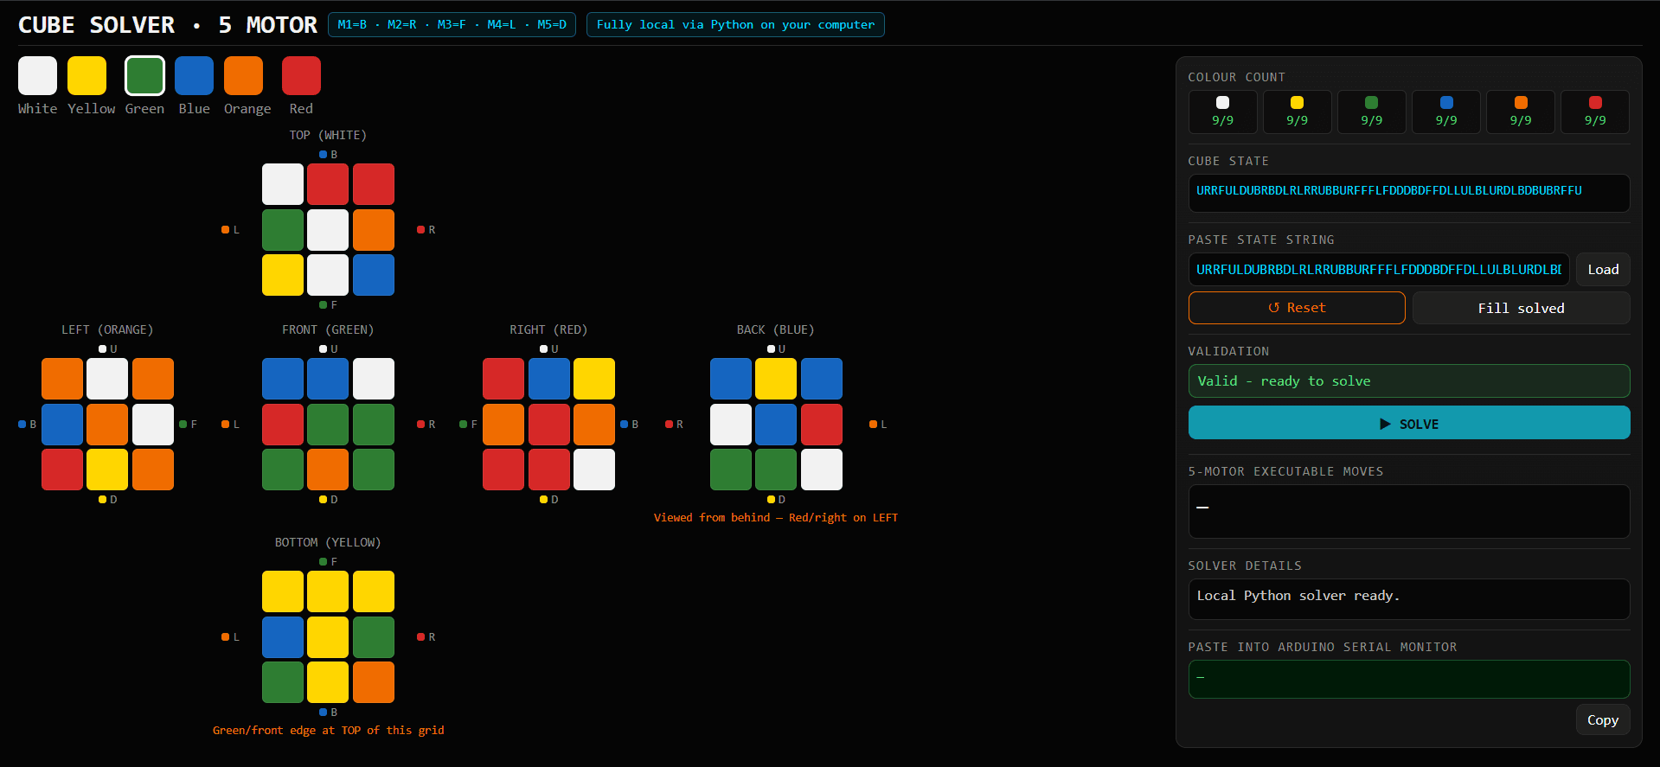The height and width of the screenshot is (767, 1660).
Task: Paint the blue sticker on the BOTTOM face
Action: tap(283, 637)
